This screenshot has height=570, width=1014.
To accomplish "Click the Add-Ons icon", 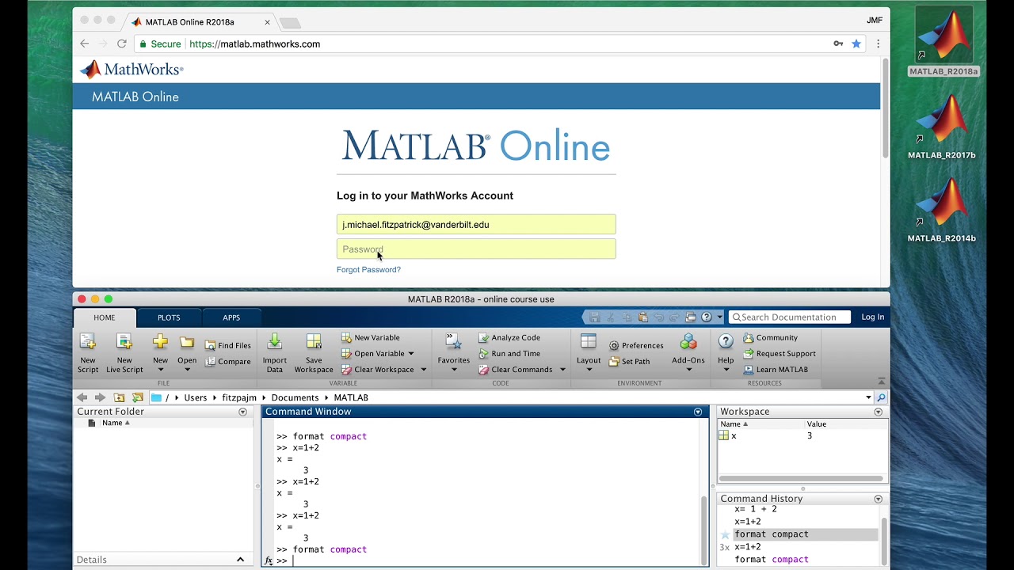I will click(x=688, y=342).
